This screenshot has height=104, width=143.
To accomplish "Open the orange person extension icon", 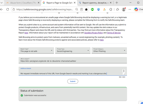I will tap(105, 9).
